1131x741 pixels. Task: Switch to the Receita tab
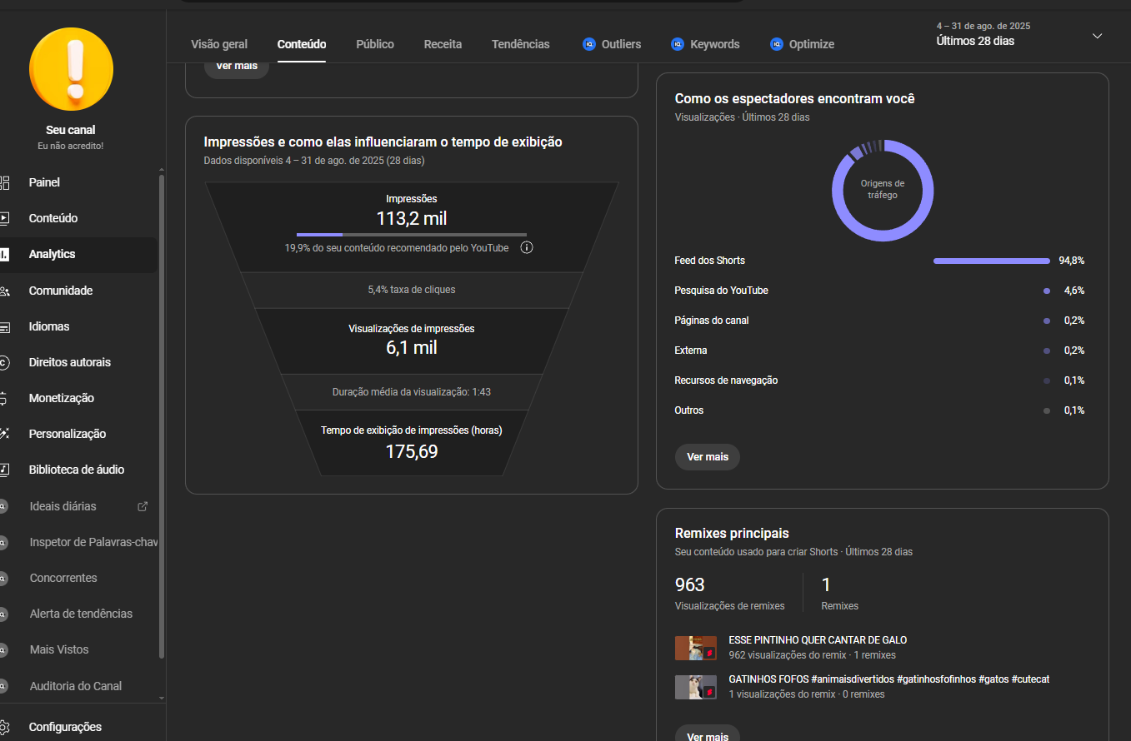tap(443, 44)
